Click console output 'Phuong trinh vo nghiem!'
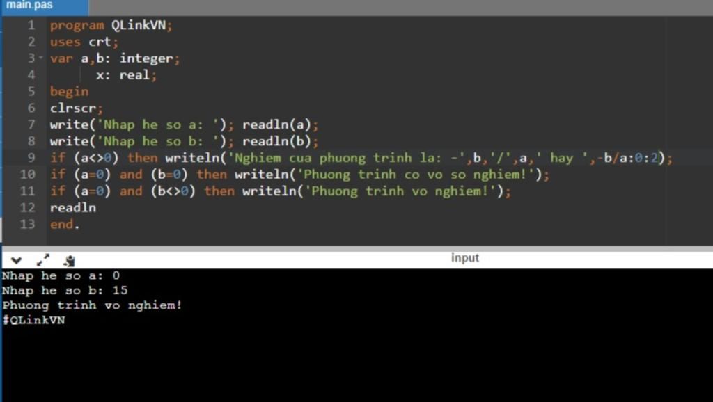 click(93, 305)
